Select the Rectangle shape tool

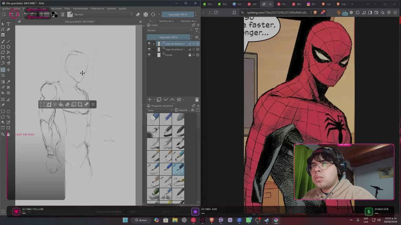pos(3,47)
